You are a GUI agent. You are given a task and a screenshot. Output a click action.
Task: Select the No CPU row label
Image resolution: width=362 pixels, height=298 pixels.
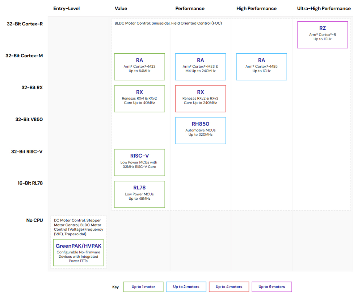(34, 220)
